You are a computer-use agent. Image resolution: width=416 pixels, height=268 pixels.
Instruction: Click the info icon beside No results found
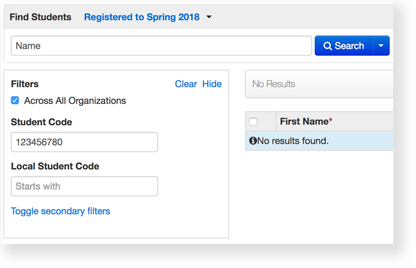pyautogui.click(x=253, y=141)
